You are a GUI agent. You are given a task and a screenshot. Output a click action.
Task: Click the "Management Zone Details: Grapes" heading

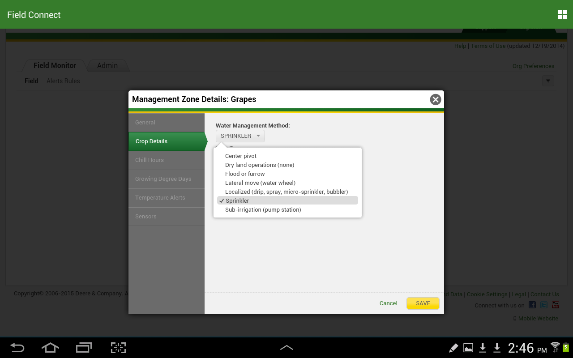194,99
